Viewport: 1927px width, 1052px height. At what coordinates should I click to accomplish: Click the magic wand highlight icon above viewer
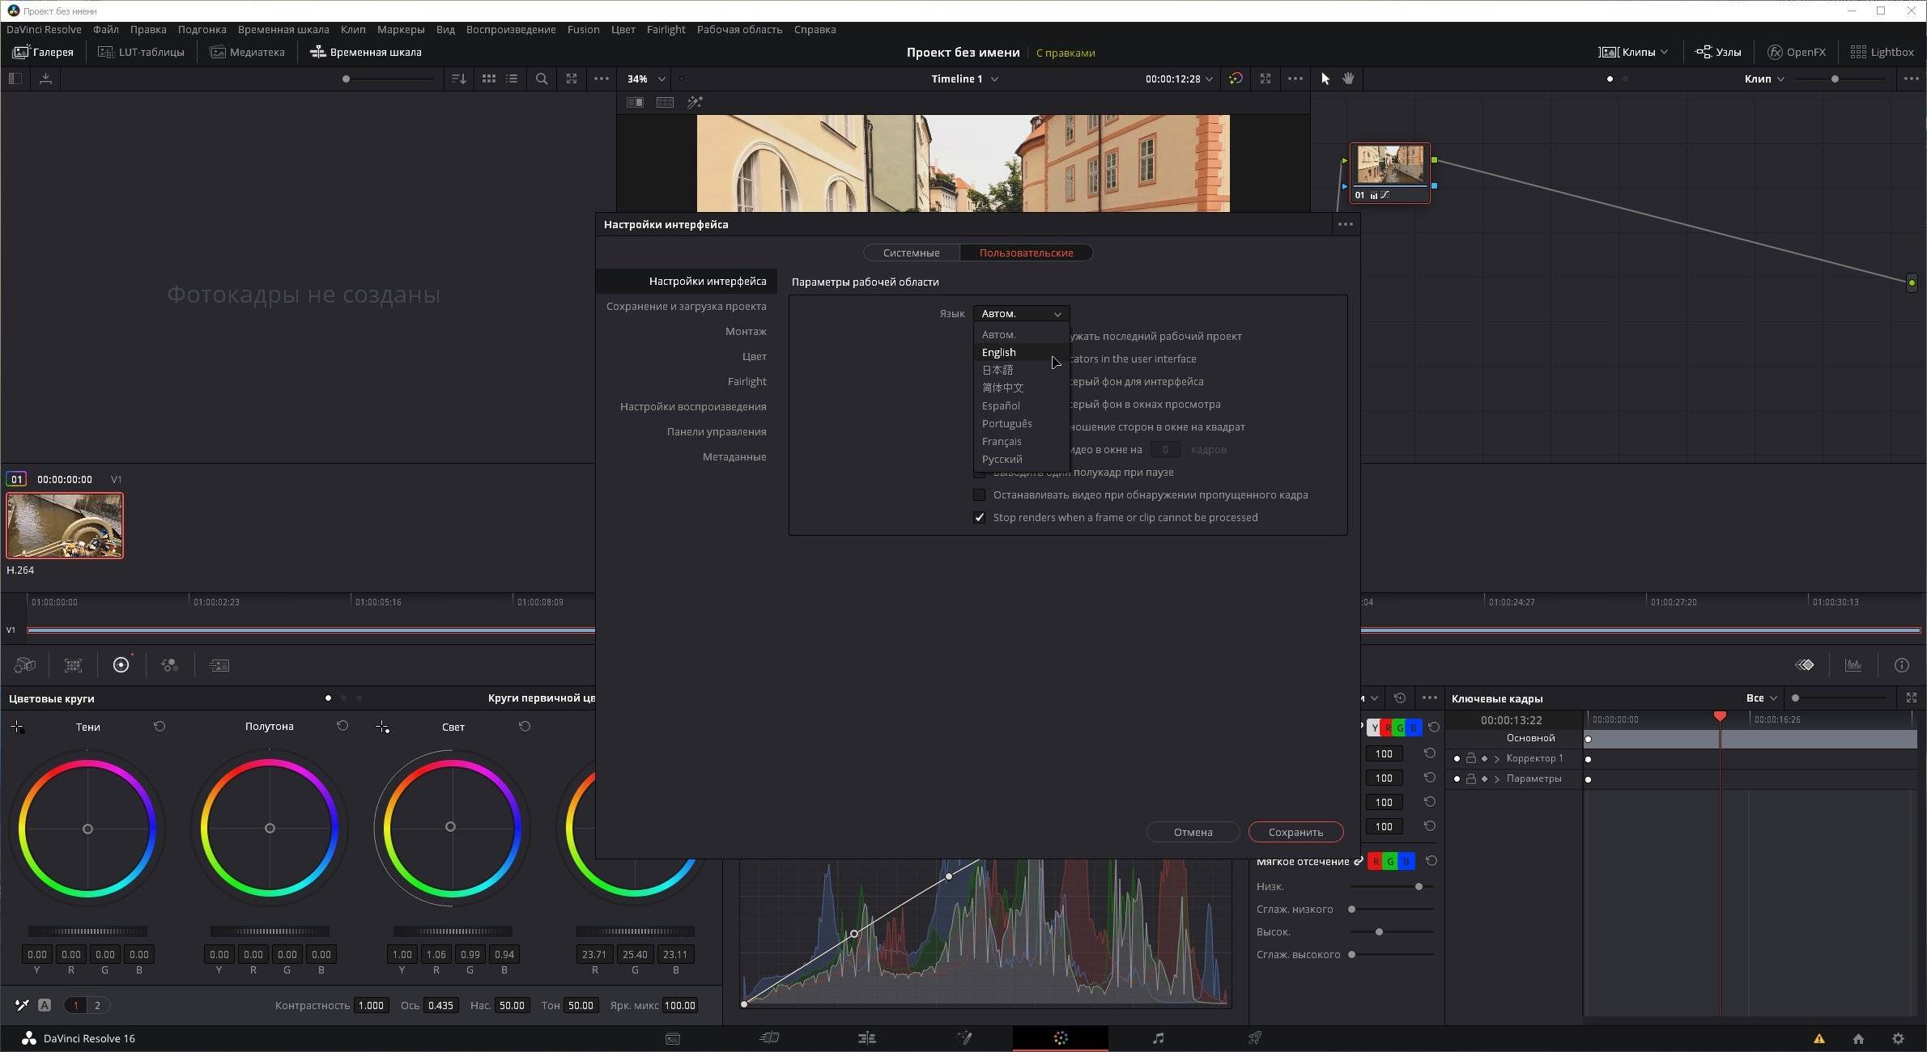[x=695, y=102]
